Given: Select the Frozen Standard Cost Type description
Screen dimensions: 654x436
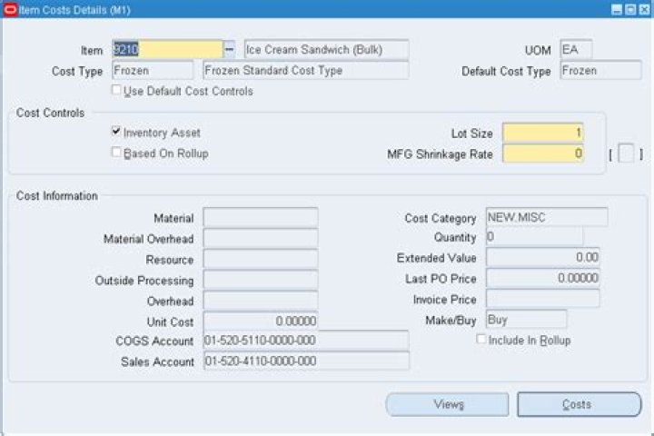Looking at the screenshot, I should [306, 71].
